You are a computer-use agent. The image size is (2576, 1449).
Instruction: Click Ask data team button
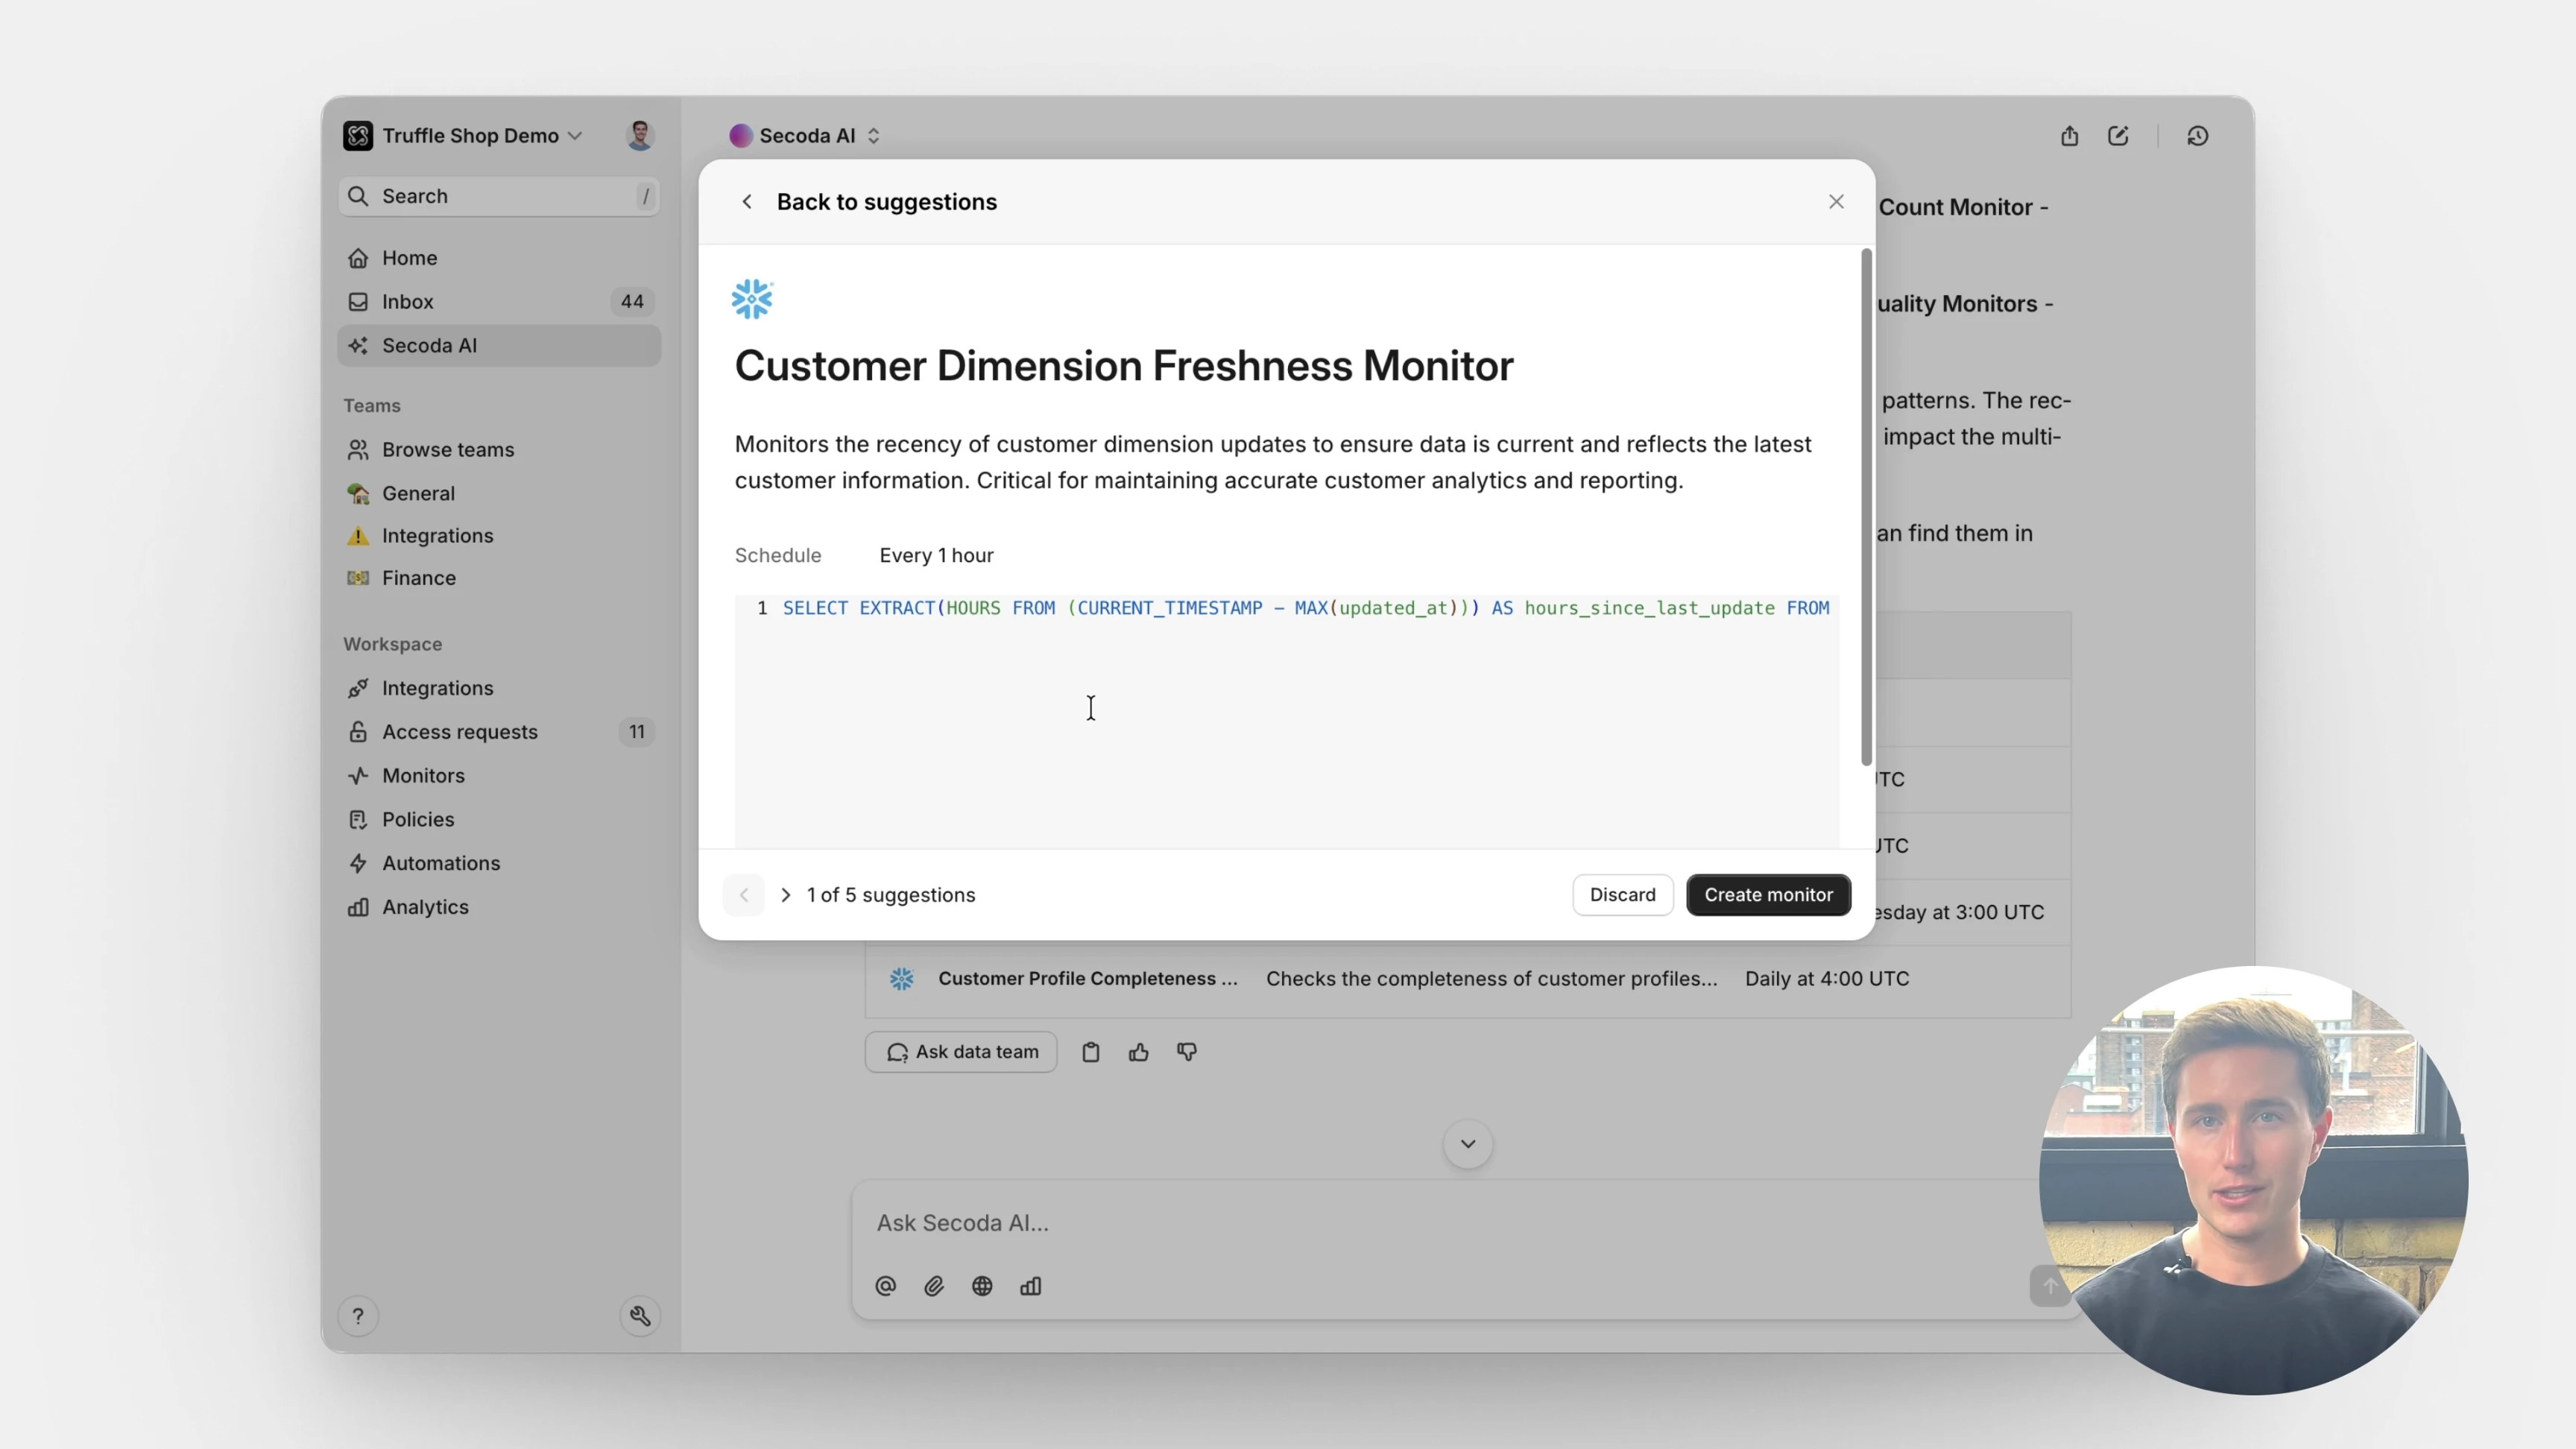(x=961, y=1052)
